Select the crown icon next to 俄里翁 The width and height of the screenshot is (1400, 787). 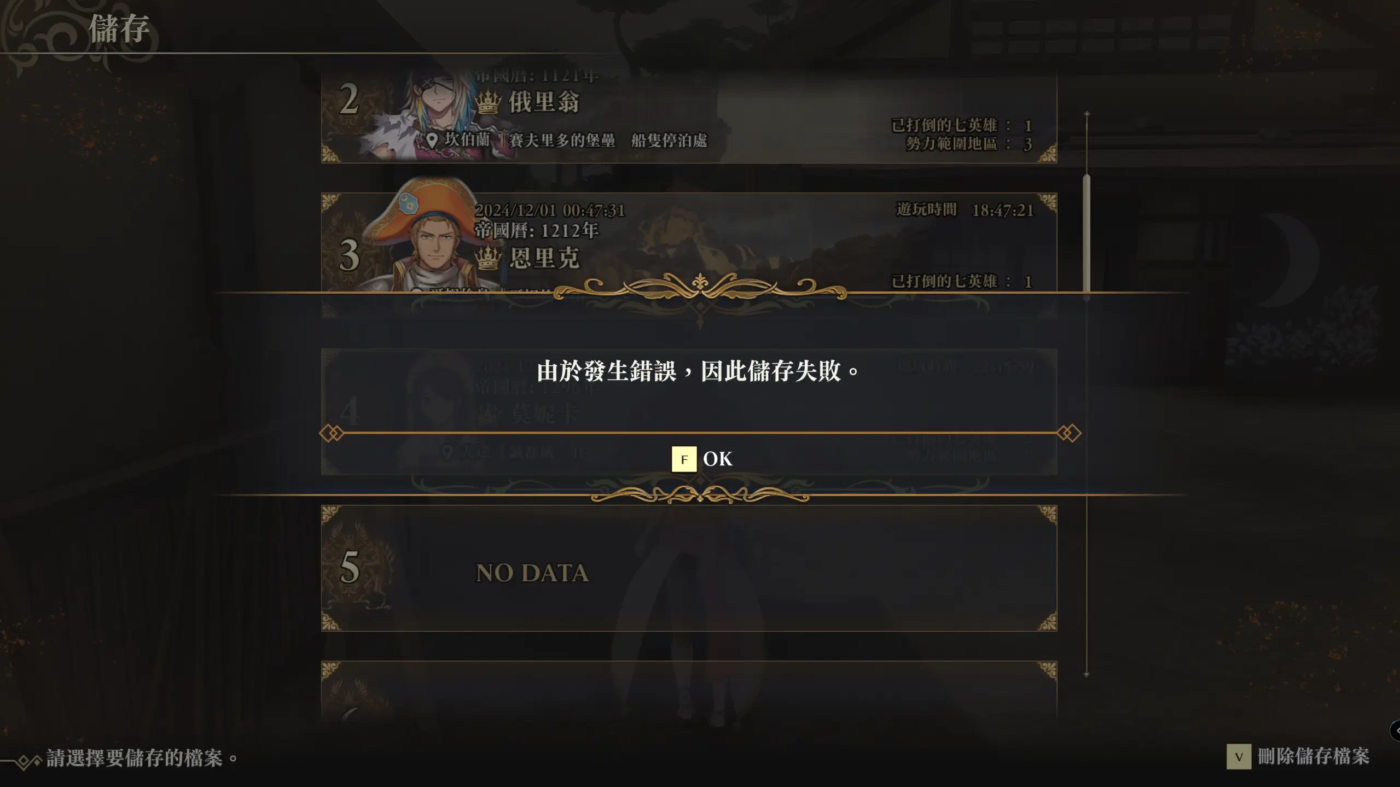(488, 102)
